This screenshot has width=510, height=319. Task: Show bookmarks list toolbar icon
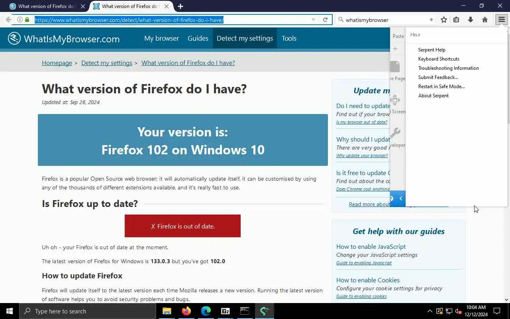(x=456, y=20)
